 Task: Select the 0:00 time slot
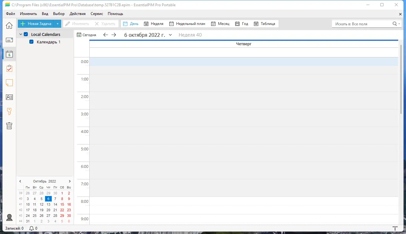click(244, 61)
